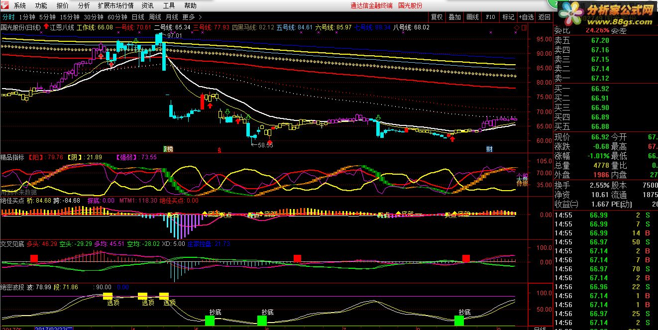Click the 涨幅 -1.01% value
Image resolution: width=658 pixels, height=330 pixels.
[597, 156]
